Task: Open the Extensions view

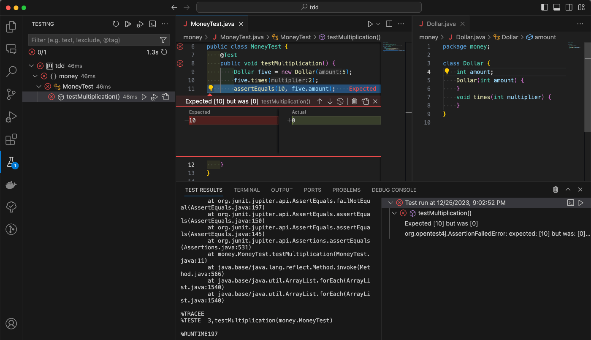Action: point(11,139)
